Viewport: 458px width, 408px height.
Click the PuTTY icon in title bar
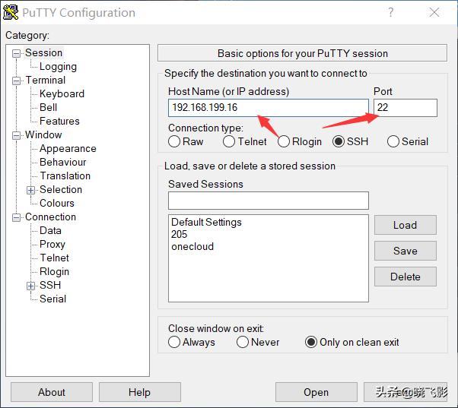pyautogui.click(x=11, y=12)
